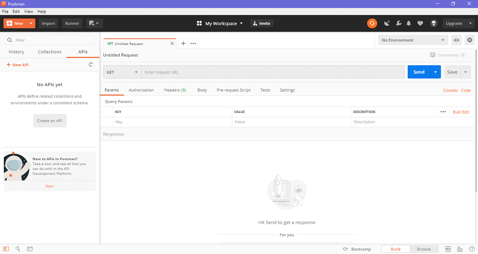Open tab options ellipsis menu
Image resolution: width=478 pixels, height=254 pixels.
click(193, 43)
